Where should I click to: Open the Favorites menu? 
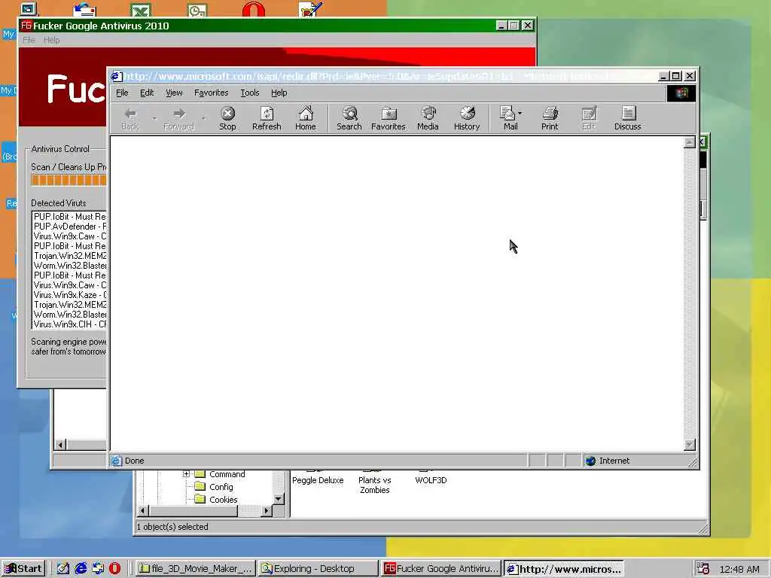pyautogui.click(x=212, y=93)
